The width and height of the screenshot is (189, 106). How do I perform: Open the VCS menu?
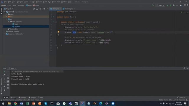(x=58, y=2)
